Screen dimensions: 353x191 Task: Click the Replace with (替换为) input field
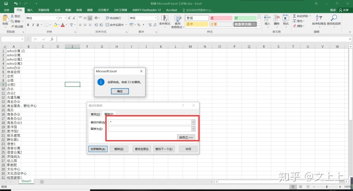pyautogui.click(x=150, y=129)
